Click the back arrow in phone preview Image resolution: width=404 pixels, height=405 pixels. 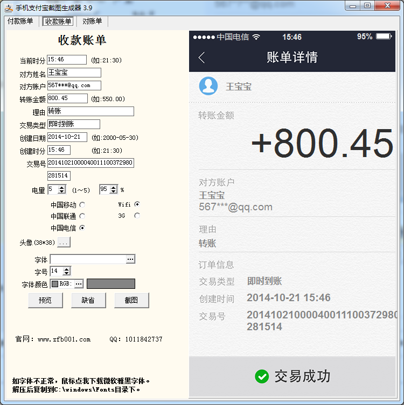[x=202, y=58]
